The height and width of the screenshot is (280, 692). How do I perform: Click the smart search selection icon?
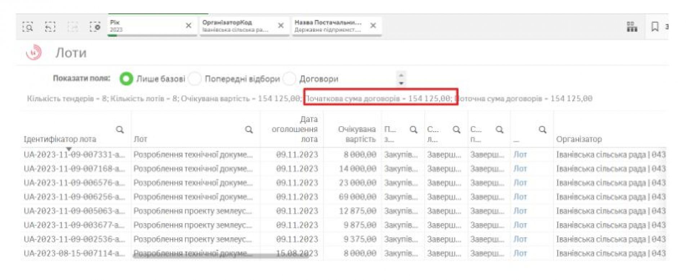(28, 27)
